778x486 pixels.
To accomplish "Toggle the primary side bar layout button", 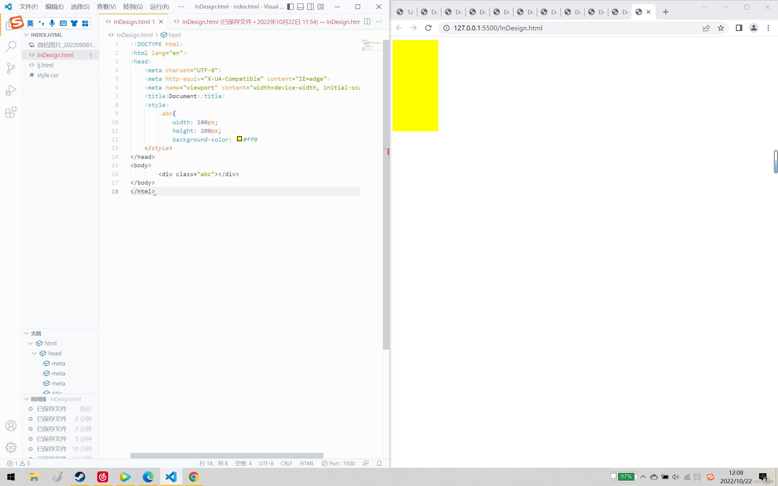I will click(290, 7).
